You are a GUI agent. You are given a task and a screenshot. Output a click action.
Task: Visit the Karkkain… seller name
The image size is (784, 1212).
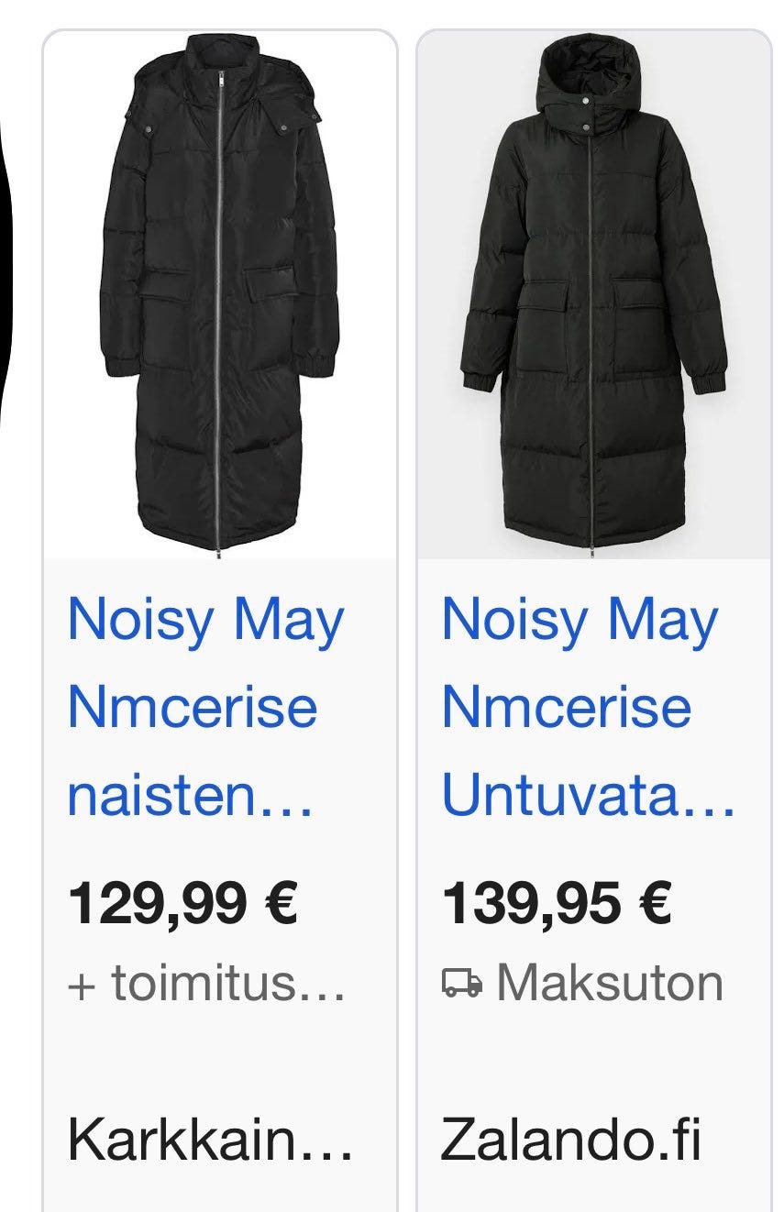210,1140
